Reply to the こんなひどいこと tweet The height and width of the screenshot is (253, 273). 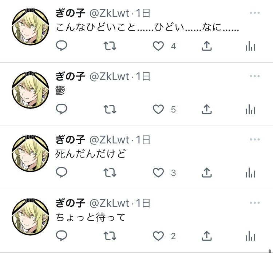[x=62, y=46]
